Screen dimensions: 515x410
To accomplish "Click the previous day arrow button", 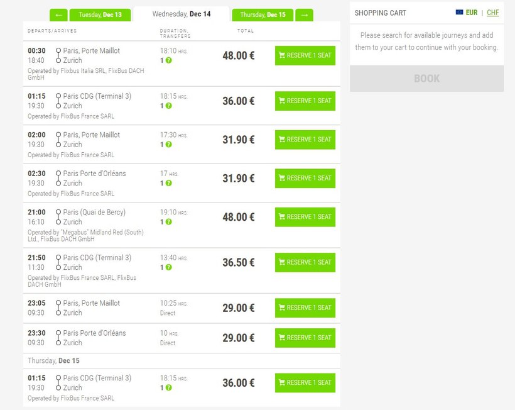I will click(58, 15).
